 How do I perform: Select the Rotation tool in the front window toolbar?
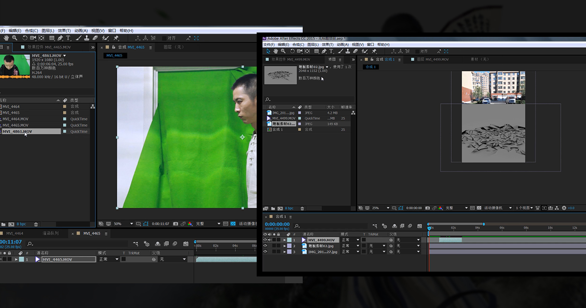(x=293, y=51)
